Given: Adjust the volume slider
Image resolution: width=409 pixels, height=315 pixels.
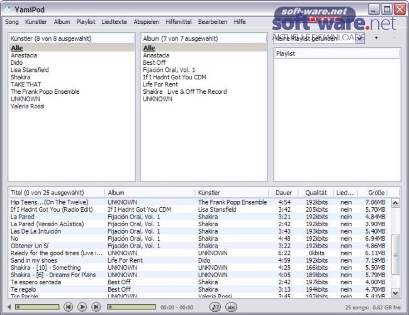Looking at the screenshot, I should click(37, 307).
